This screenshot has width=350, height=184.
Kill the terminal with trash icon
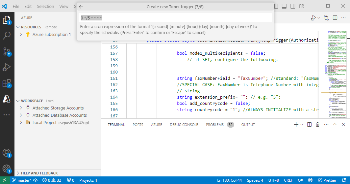(317, 125)
